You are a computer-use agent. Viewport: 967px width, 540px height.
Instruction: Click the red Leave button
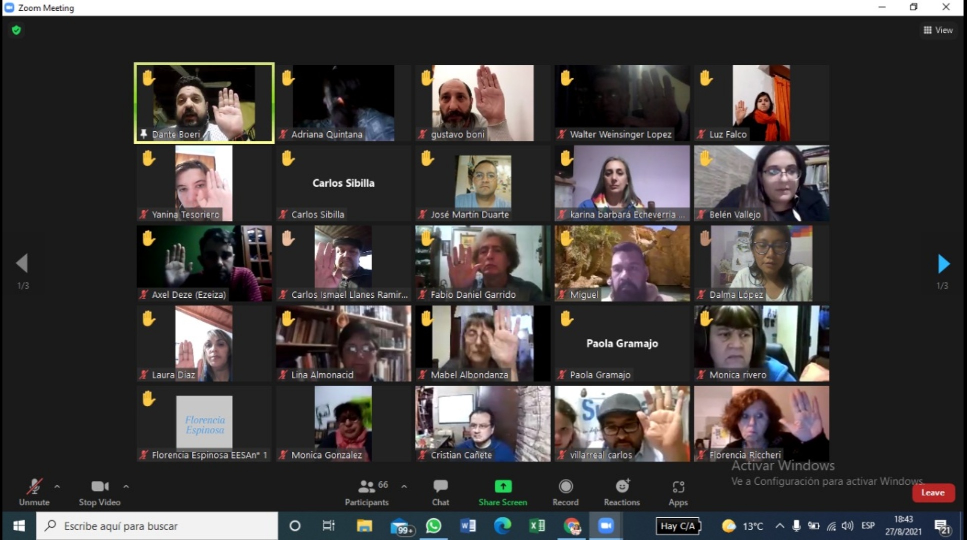coord(933,493)
